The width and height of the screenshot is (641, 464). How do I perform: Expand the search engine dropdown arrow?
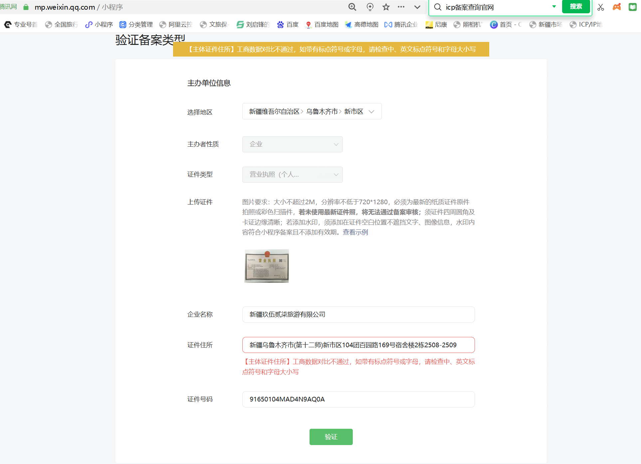(x=554, y=7)
